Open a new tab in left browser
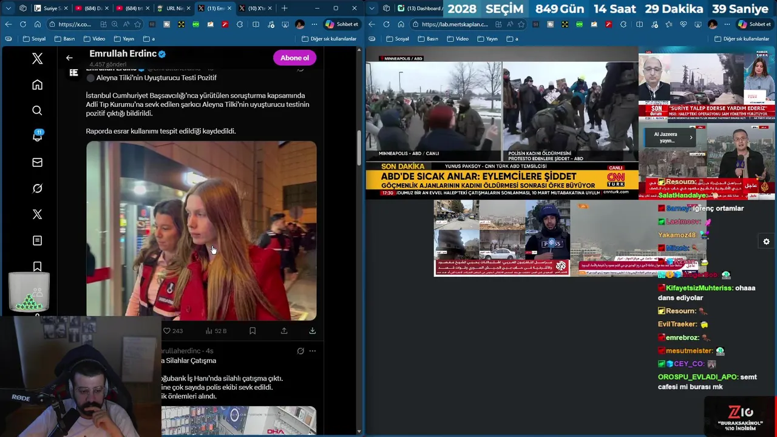The image size is (777, 437). point(284,8)
